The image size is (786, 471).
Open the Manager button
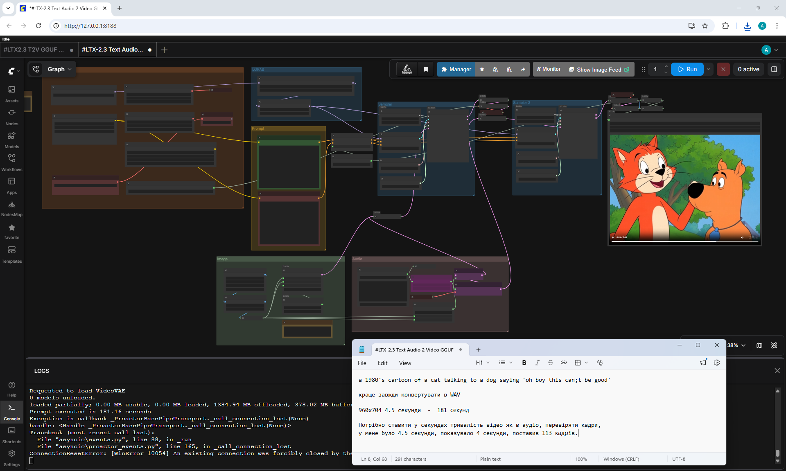456,69
